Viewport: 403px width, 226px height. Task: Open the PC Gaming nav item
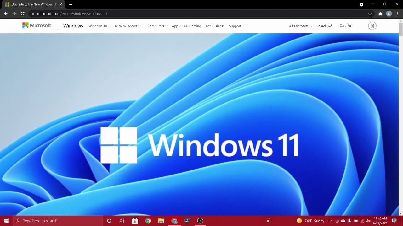coord(193,26)
